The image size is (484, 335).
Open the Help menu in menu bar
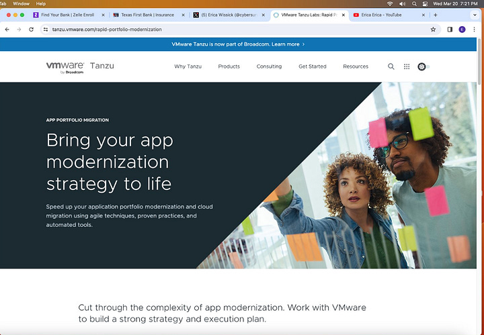coord(41,4)
